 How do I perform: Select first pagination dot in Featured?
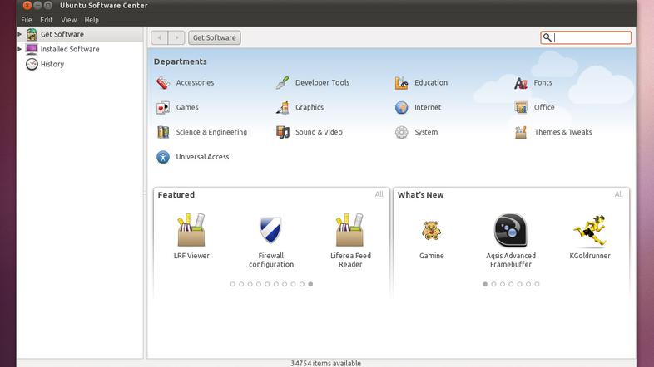pos(233,284)
